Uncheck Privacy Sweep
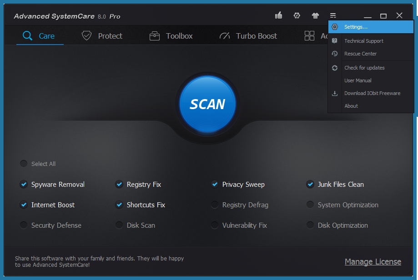The image size is (418, 280). (215, 184)
